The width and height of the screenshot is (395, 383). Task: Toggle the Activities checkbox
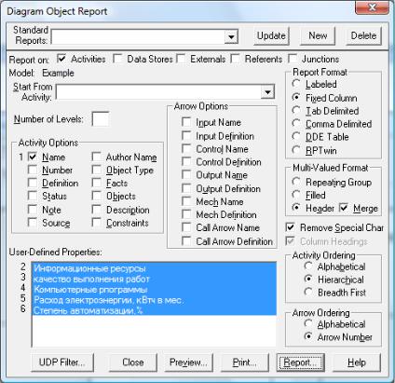click(x=61, y=59)
